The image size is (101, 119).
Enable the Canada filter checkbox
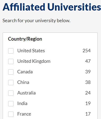tap(11, 72)
